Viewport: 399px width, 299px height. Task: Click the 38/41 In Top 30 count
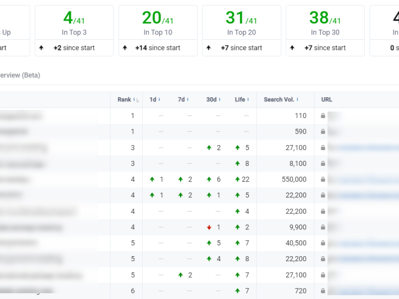click(325, 18)
